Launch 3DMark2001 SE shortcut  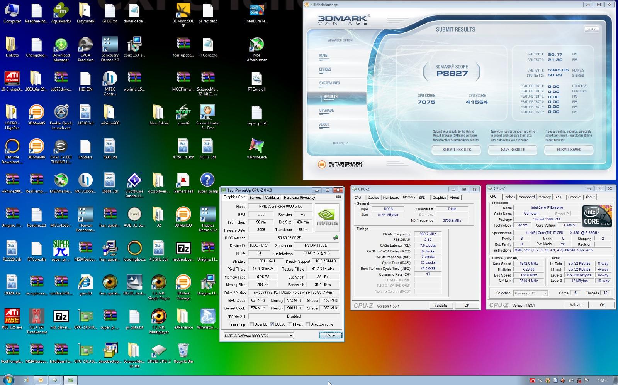[x=183, y=16]
